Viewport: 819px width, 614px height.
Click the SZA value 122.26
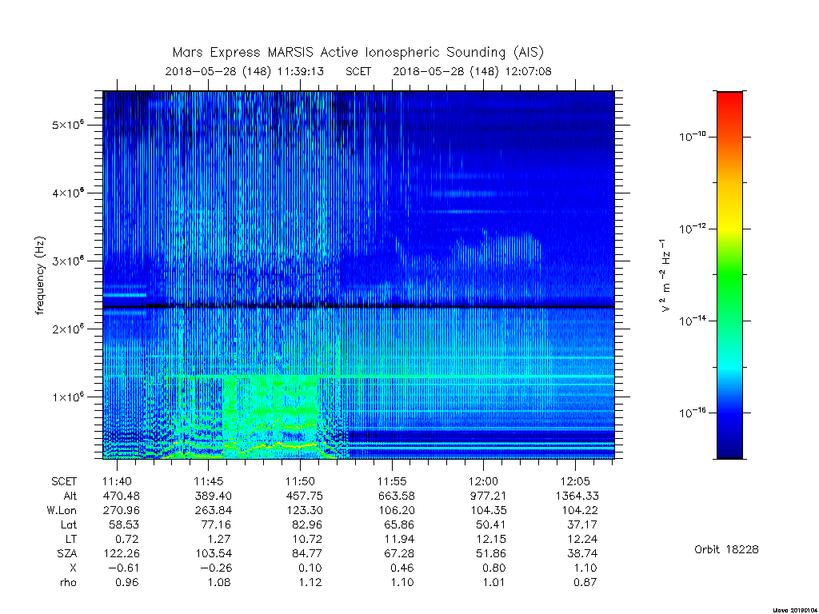tap(122, 553)
